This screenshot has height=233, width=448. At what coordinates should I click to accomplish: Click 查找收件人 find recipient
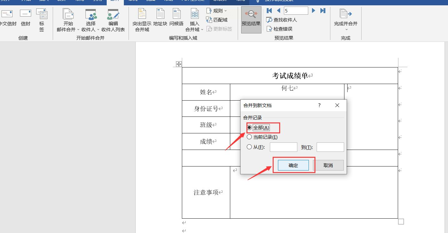click(x=281, y=20)
